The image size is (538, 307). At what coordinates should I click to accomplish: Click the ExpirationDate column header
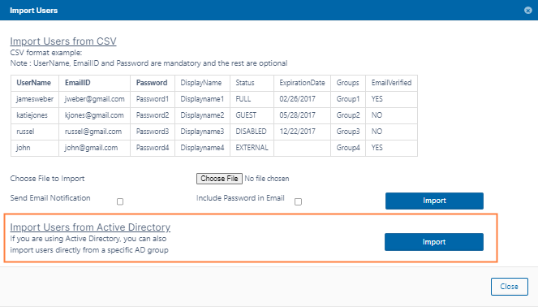(302, 83)
